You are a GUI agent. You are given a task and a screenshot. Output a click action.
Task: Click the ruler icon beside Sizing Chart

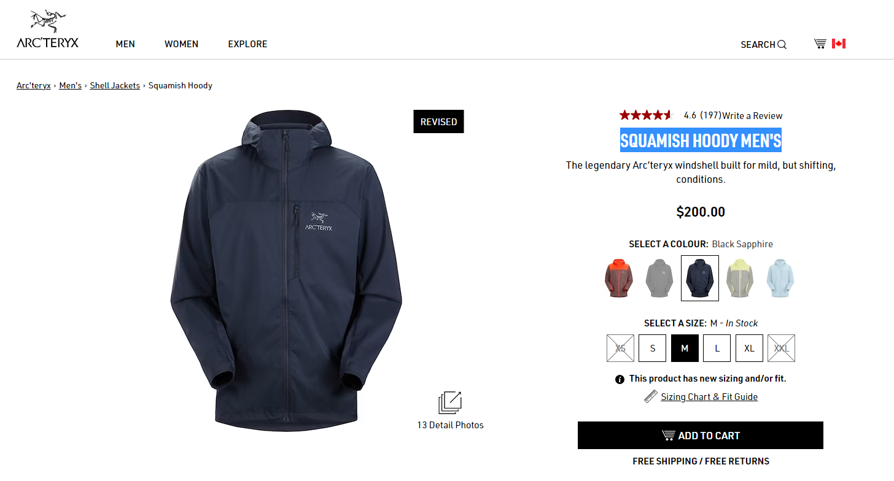pos(651,396)
